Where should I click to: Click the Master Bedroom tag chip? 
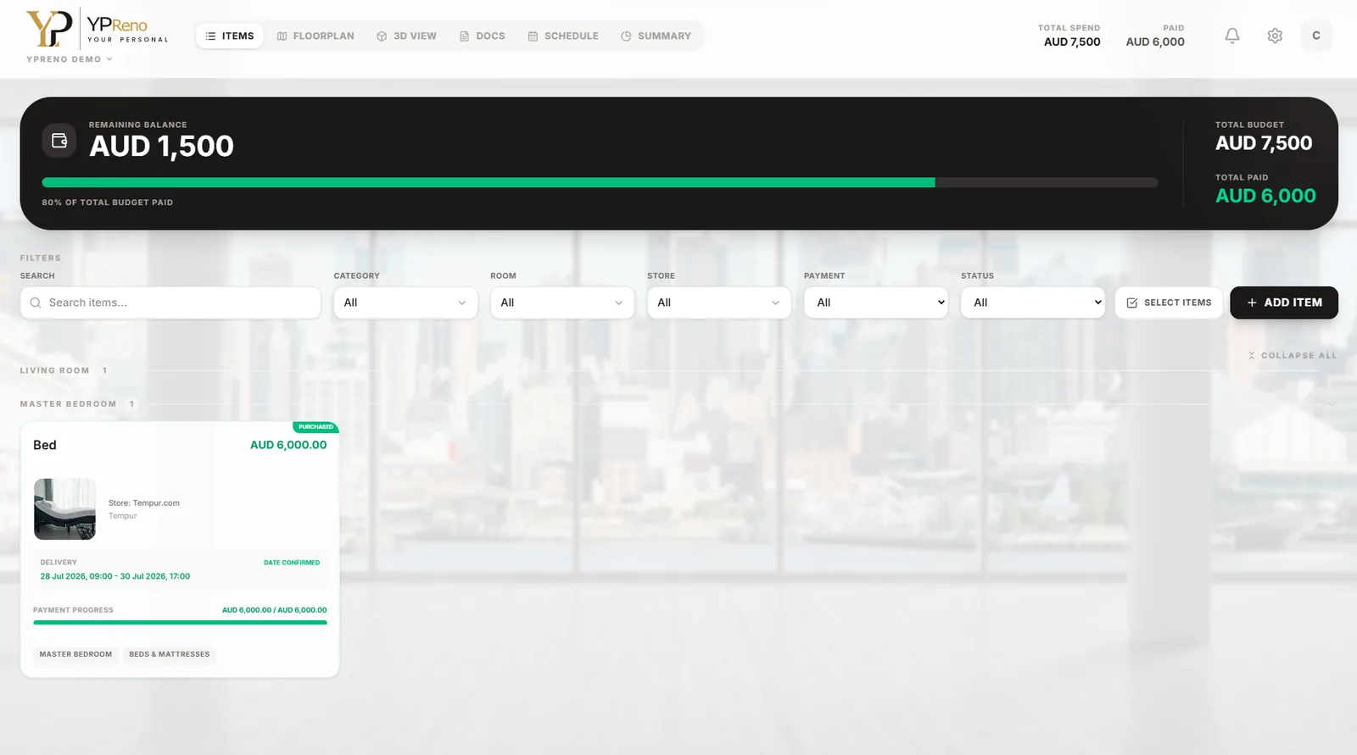[75, 654]
